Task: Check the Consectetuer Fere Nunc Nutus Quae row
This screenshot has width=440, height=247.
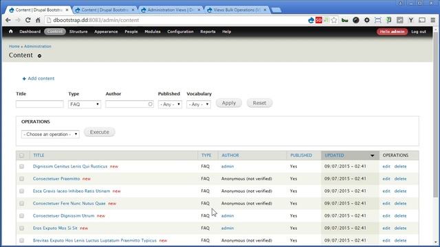Action: pyautogui.click(x=21, y=203)
